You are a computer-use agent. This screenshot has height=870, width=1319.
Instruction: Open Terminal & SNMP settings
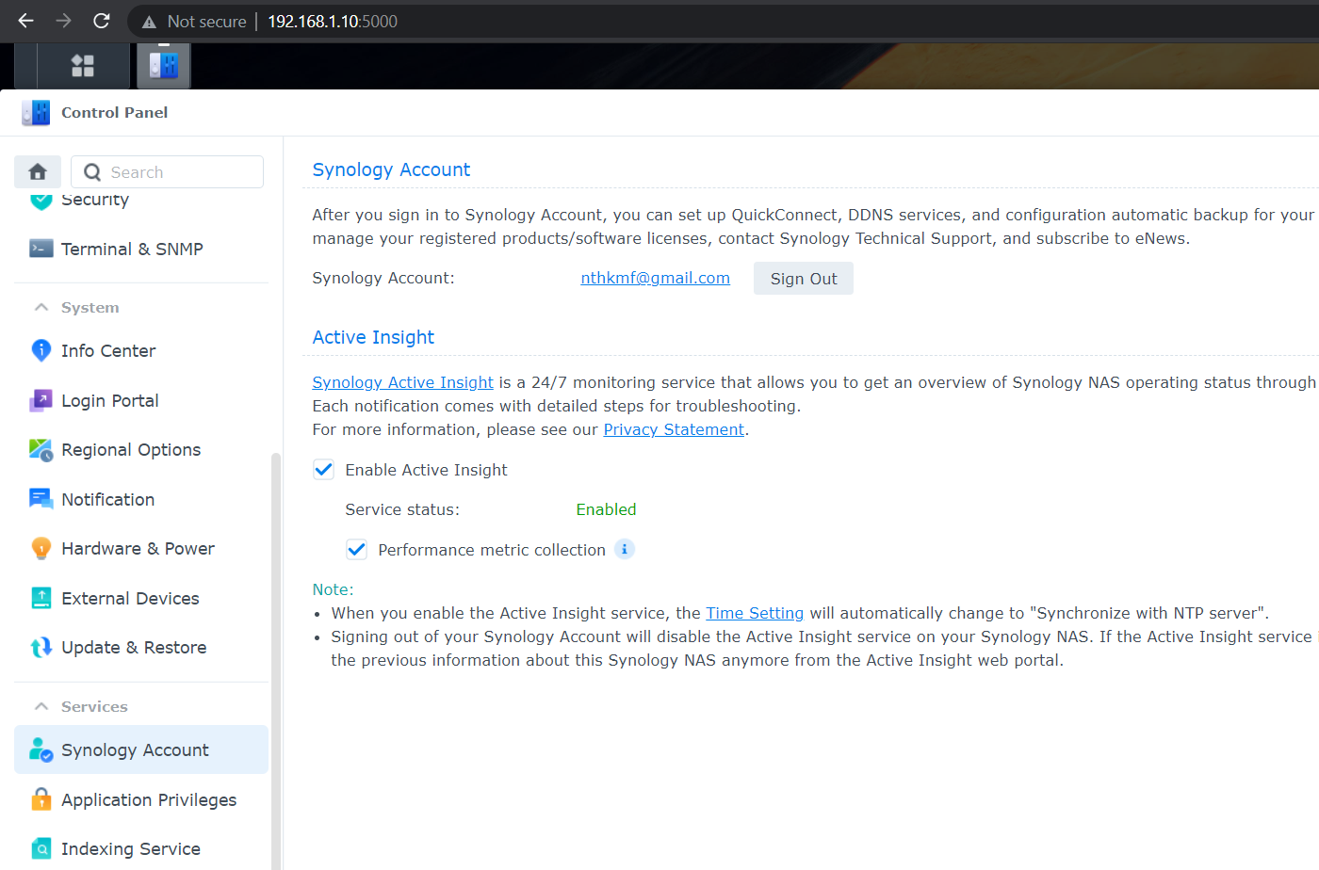click(x=132, y=249)
